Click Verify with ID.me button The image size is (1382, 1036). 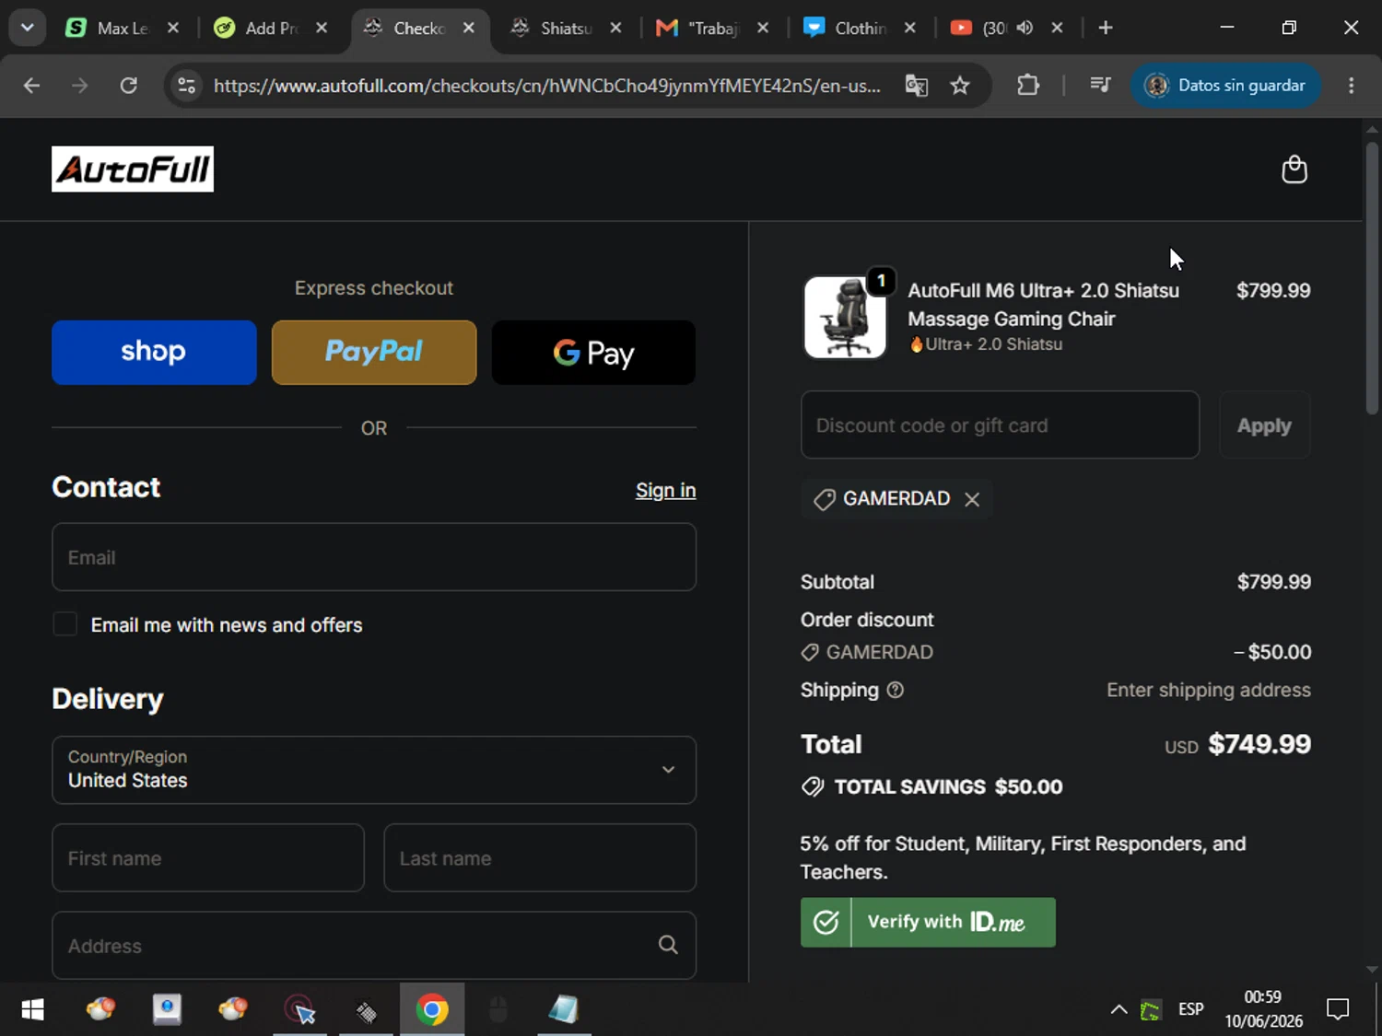[928, 922]
